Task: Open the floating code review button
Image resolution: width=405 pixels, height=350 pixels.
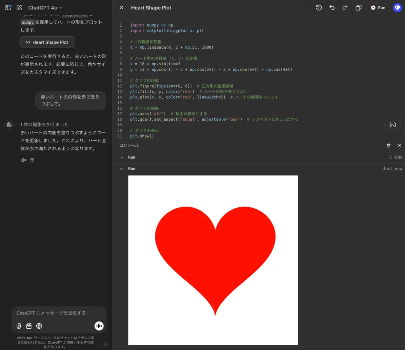Action: tap(392, 125)
